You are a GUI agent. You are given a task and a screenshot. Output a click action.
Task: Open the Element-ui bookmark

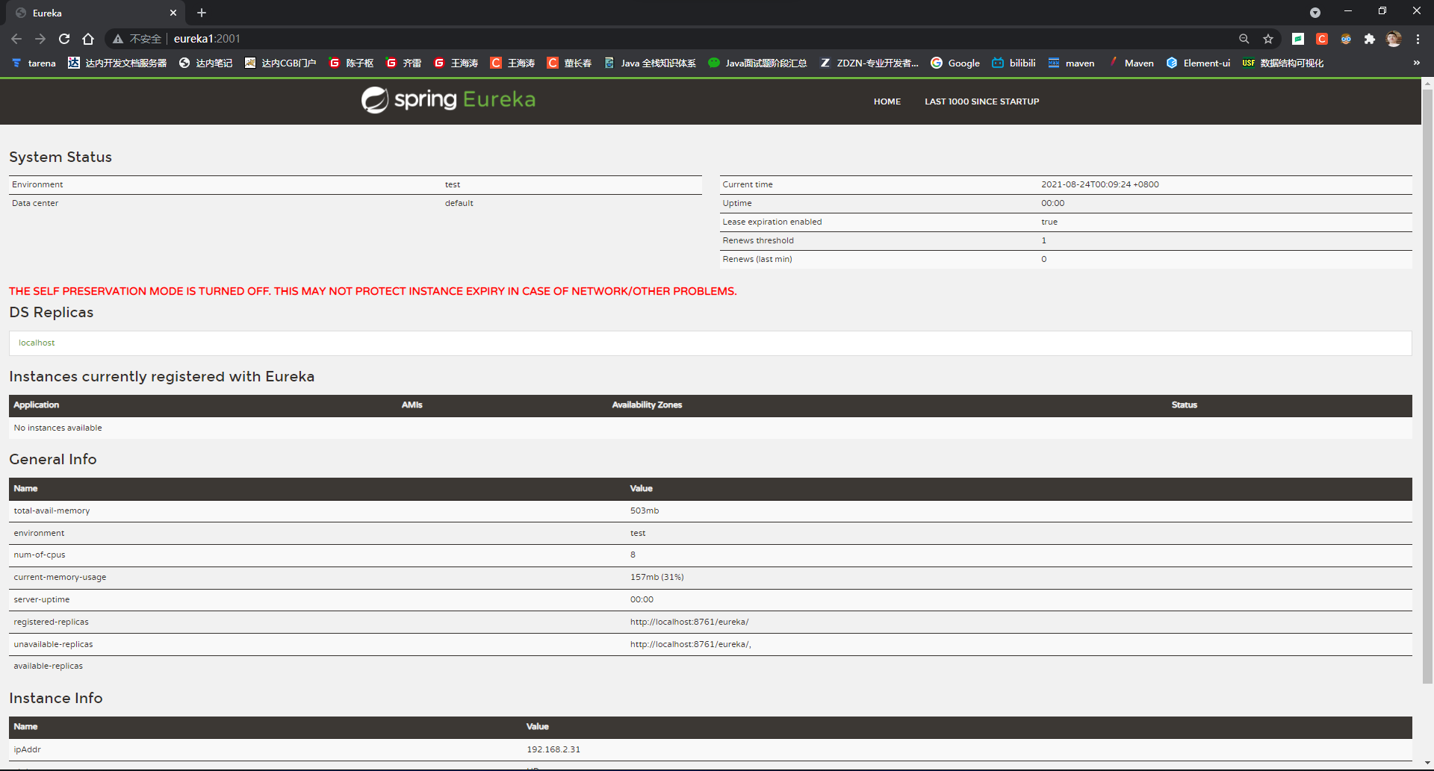coord(1198,63)
